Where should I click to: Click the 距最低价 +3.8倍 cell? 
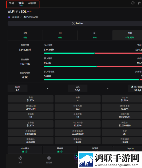pyautogui.click(x=78, y=141)
